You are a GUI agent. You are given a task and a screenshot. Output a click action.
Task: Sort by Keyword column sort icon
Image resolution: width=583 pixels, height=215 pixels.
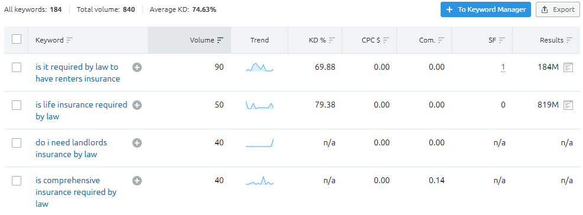coord(70,40)
